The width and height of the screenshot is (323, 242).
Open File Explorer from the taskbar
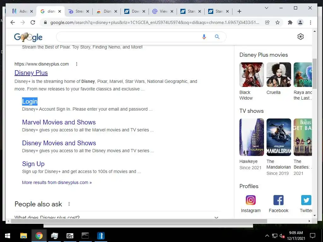pos(23,236)
